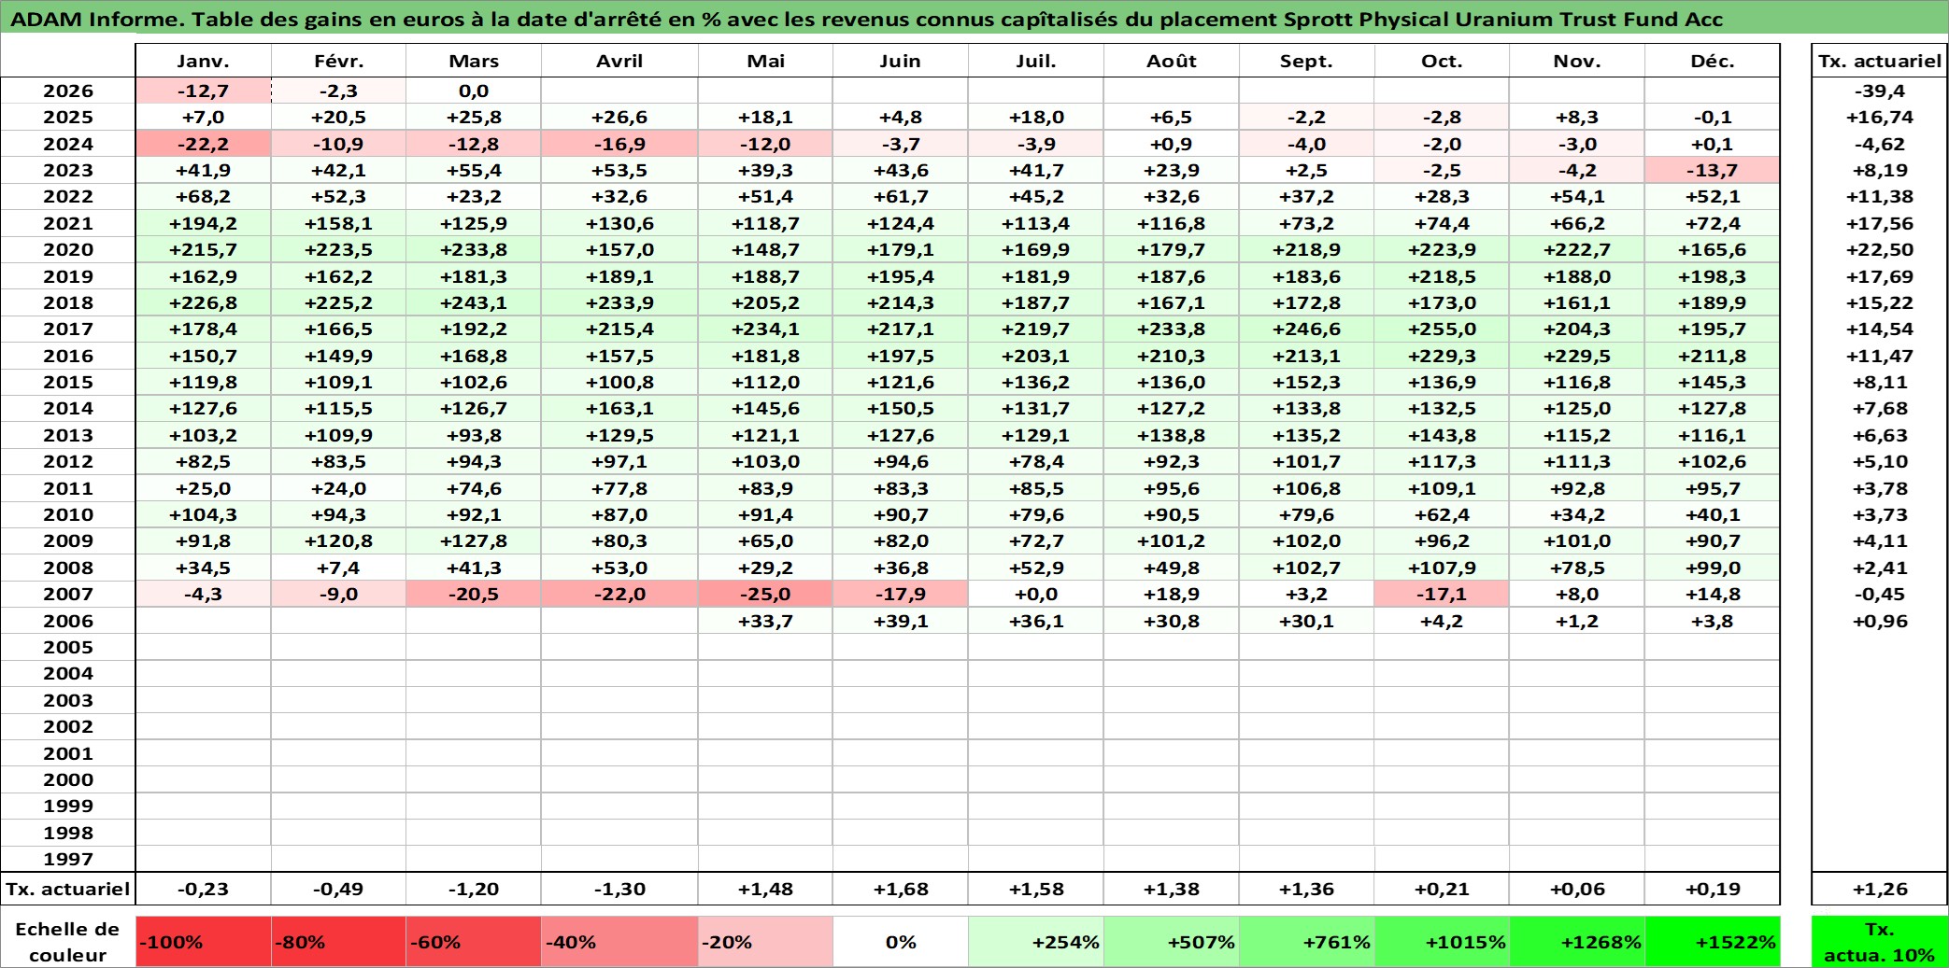Screen dimensions: 1949x968
Task: Click the 1997 row label
Action: (x=67, y=859)
